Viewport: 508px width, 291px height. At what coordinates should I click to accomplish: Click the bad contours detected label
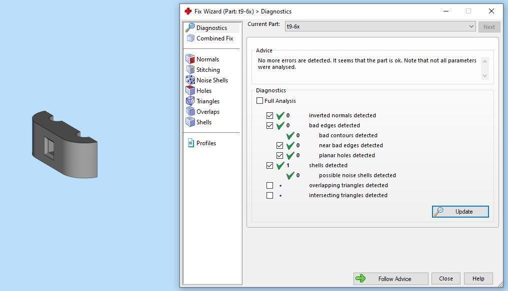pos(348,135)
